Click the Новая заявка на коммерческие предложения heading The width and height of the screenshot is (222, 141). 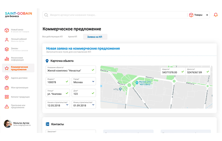point(83,48)
